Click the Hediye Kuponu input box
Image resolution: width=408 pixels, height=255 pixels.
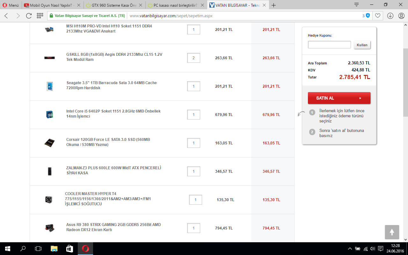pos(329,44)
